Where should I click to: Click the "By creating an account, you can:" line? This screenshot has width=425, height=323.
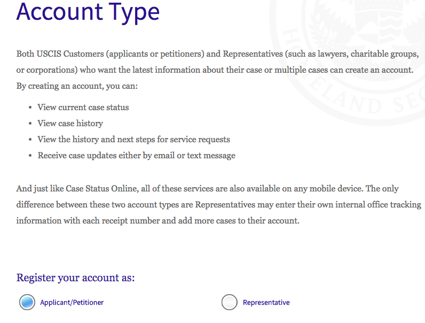(77, 87)
